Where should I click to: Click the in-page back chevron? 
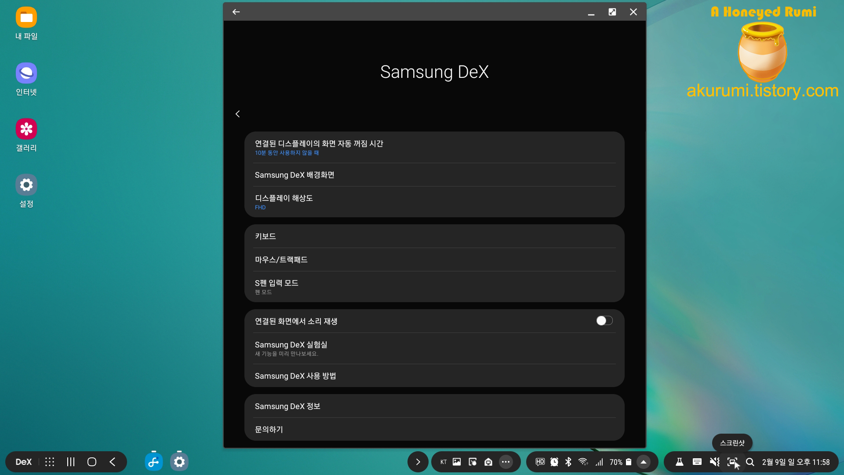[x=237, y=114]
